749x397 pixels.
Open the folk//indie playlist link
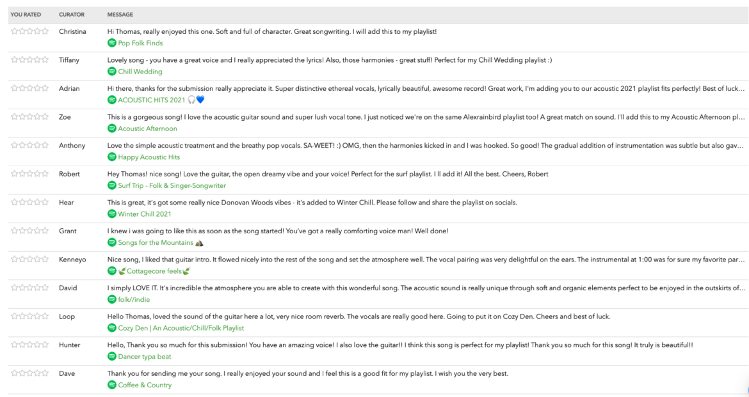(134, 300)
